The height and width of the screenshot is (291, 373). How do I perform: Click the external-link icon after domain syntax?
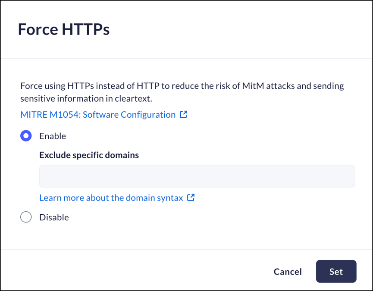click(x=191, y=198)
